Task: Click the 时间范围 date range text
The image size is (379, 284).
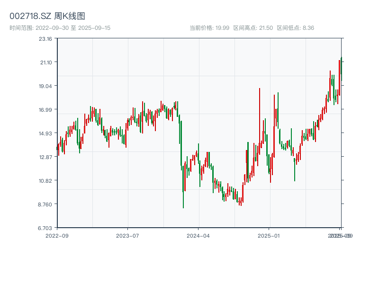Action: 60,28
